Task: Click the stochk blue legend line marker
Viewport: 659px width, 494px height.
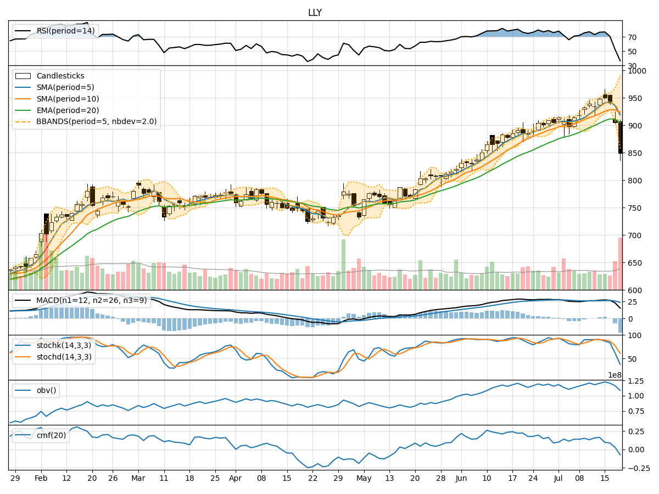Action: click(23, 345)
